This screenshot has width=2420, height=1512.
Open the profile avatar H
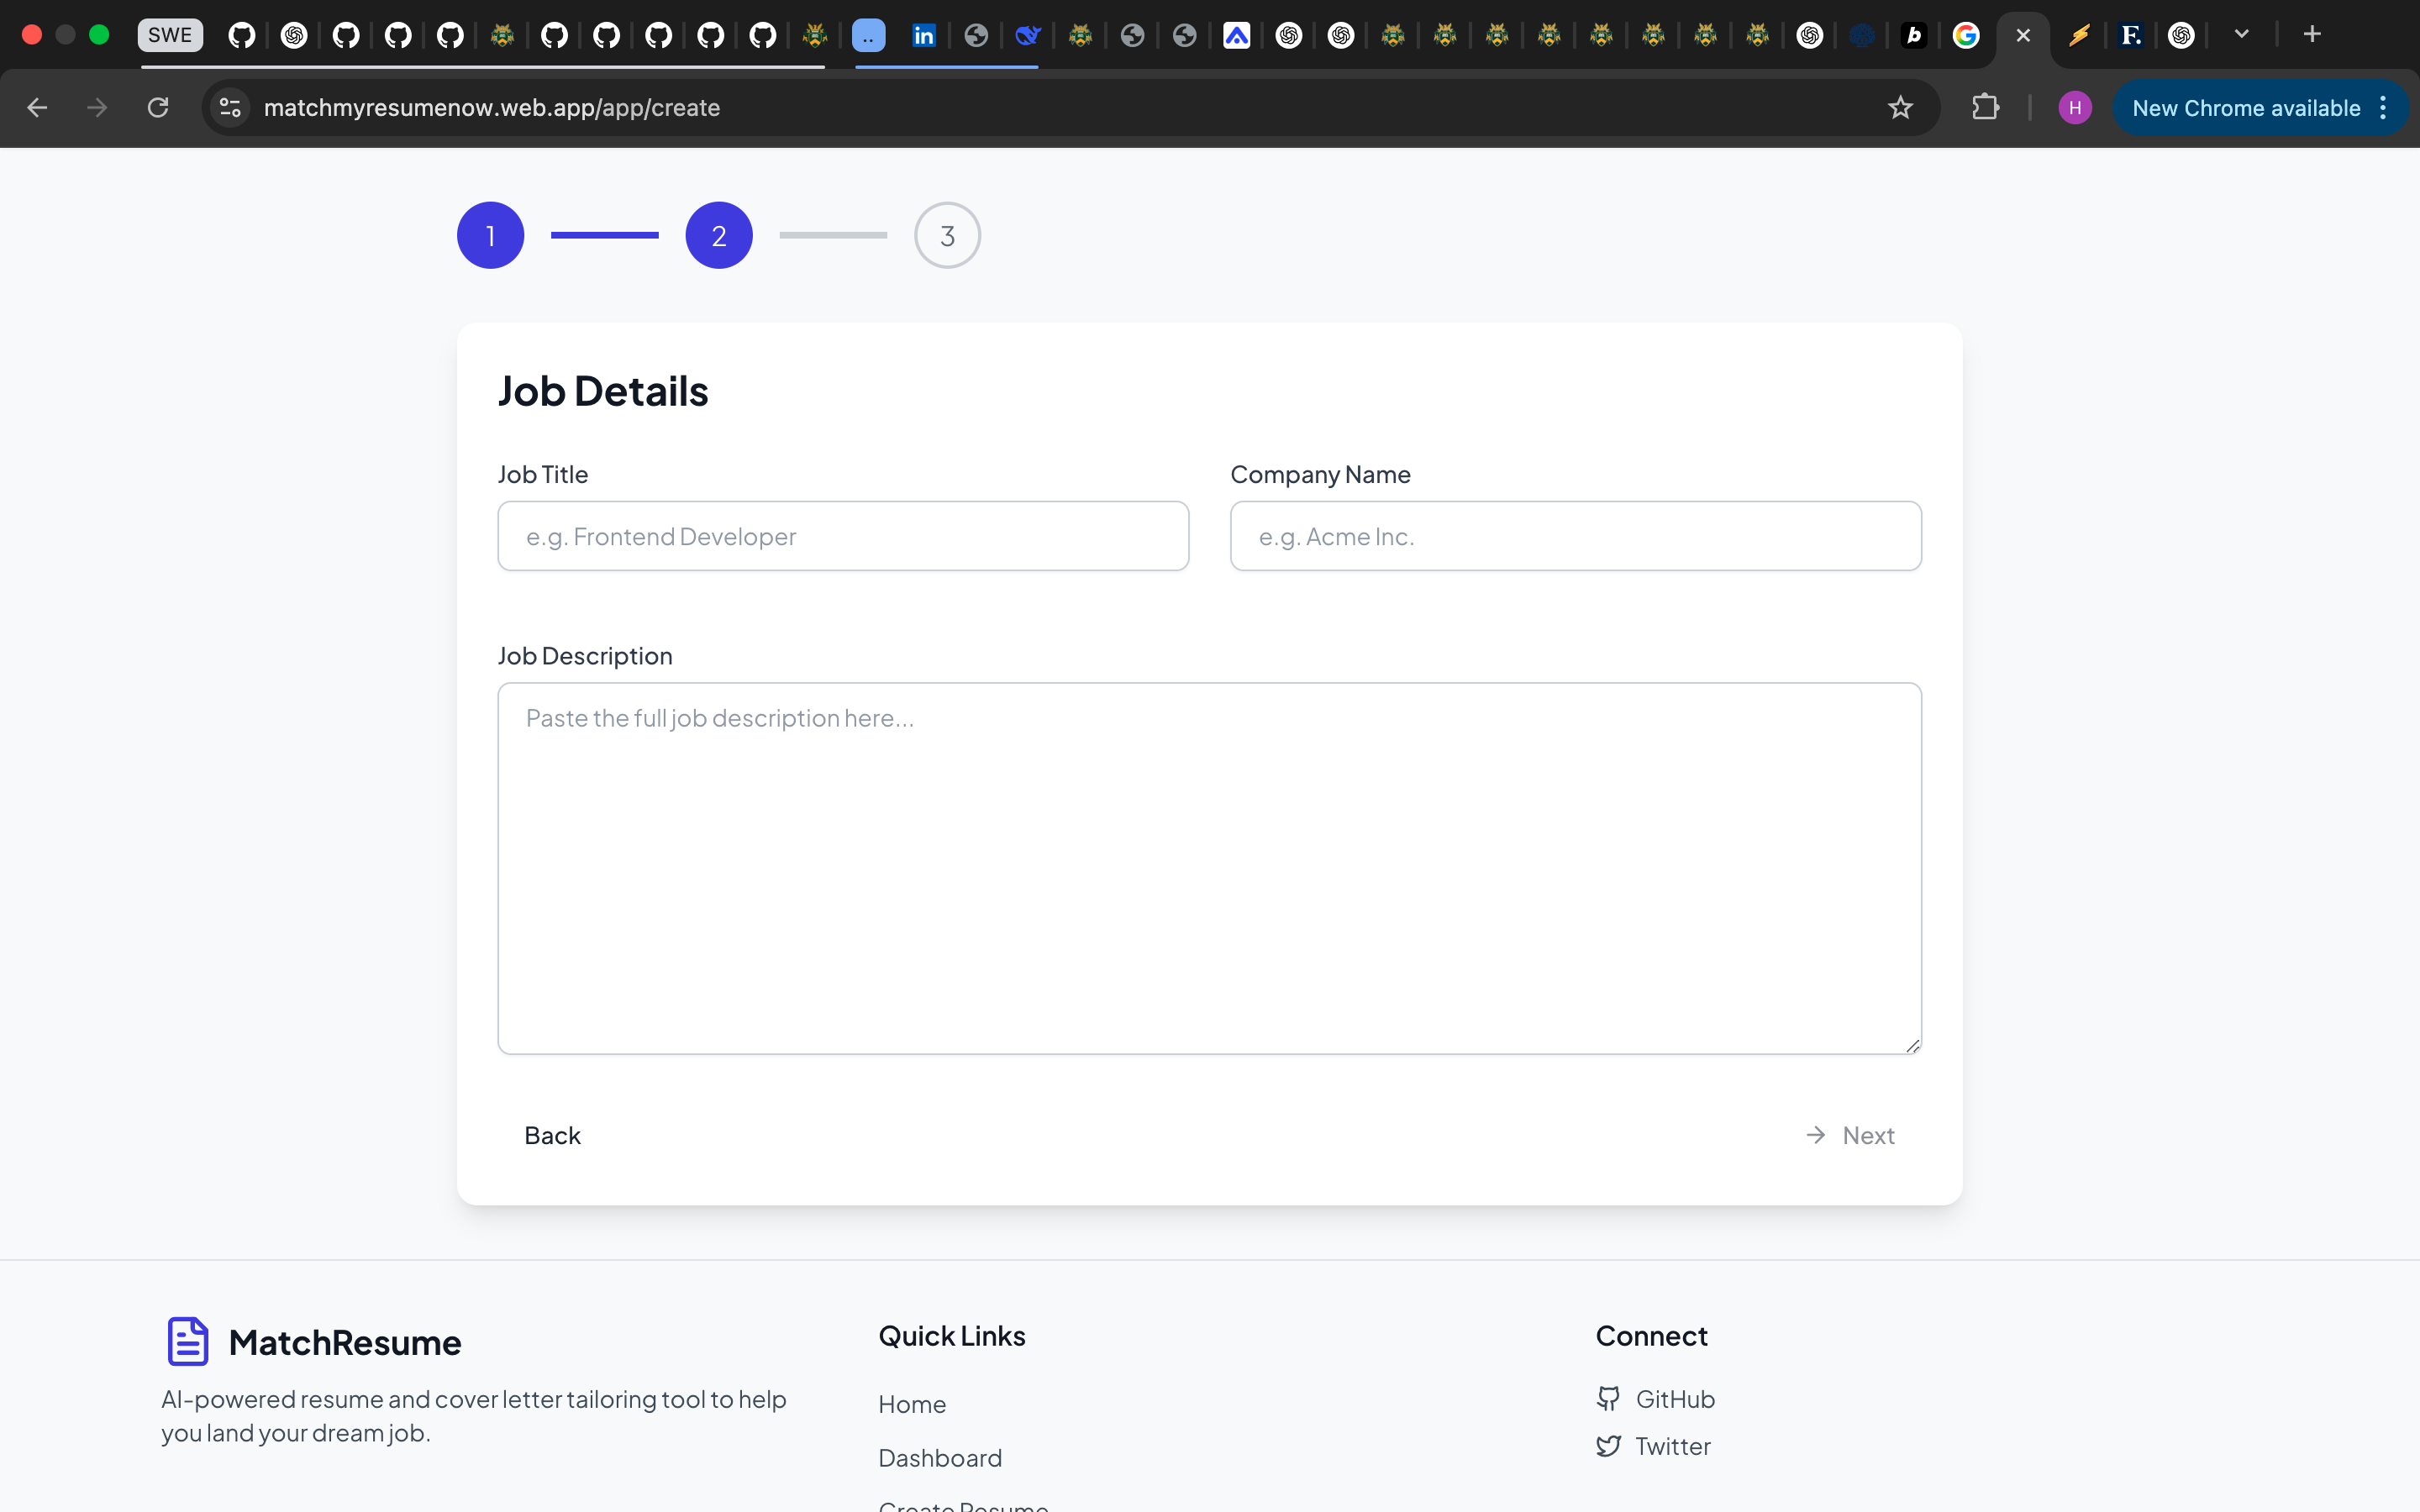(2074, 108)
